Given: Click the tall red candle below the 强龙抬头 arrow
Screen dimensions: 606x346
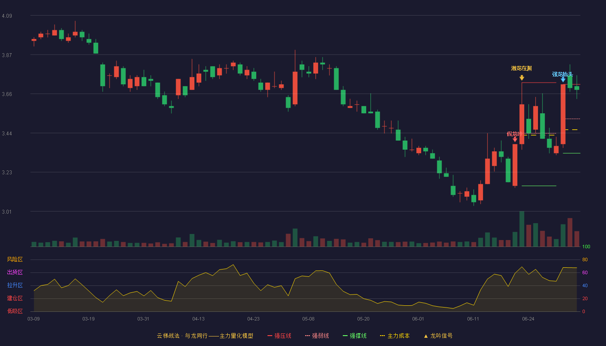Looking at the screenshot, I should click(563, 114).
